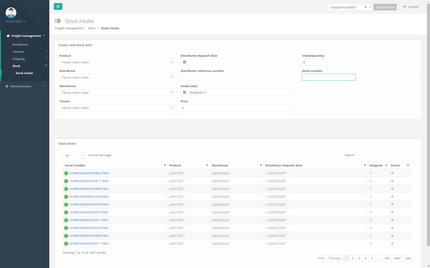Viewport: 430px width, 268px height.
Task: Open calendar icon for Distributor dispatch date
Action: pos(185,62)
